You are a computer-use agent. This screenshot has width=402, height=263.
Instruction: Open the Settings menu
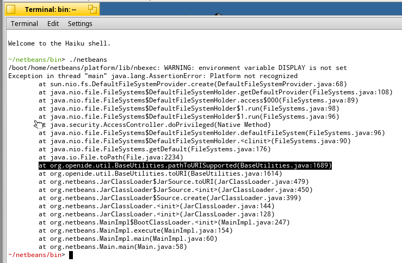pos(80,23)
